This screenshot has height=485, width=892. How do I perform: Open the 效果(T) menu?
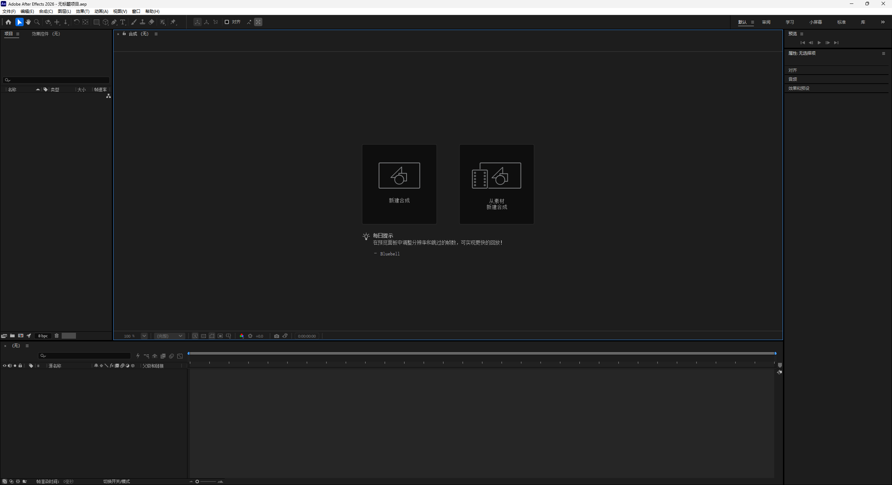(83, 11)
